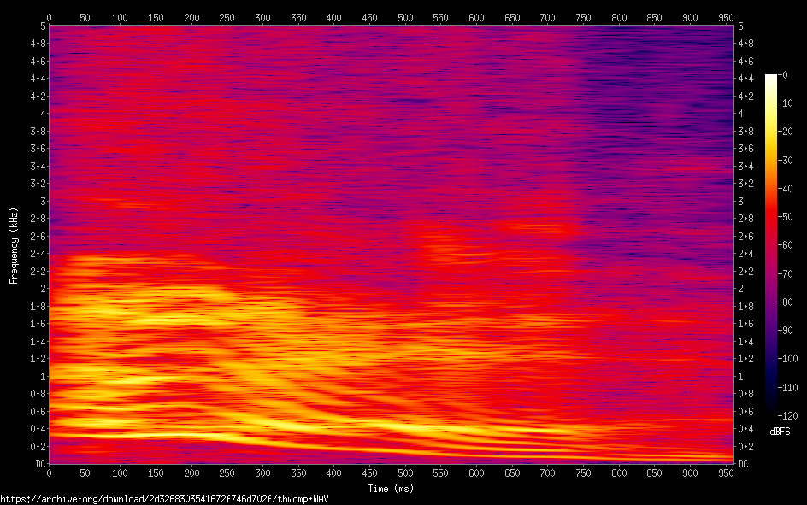This screenshot has height=505, width=807.
Task: Click the "Time (ms)" axis title
Action: (x=391, y=489)
